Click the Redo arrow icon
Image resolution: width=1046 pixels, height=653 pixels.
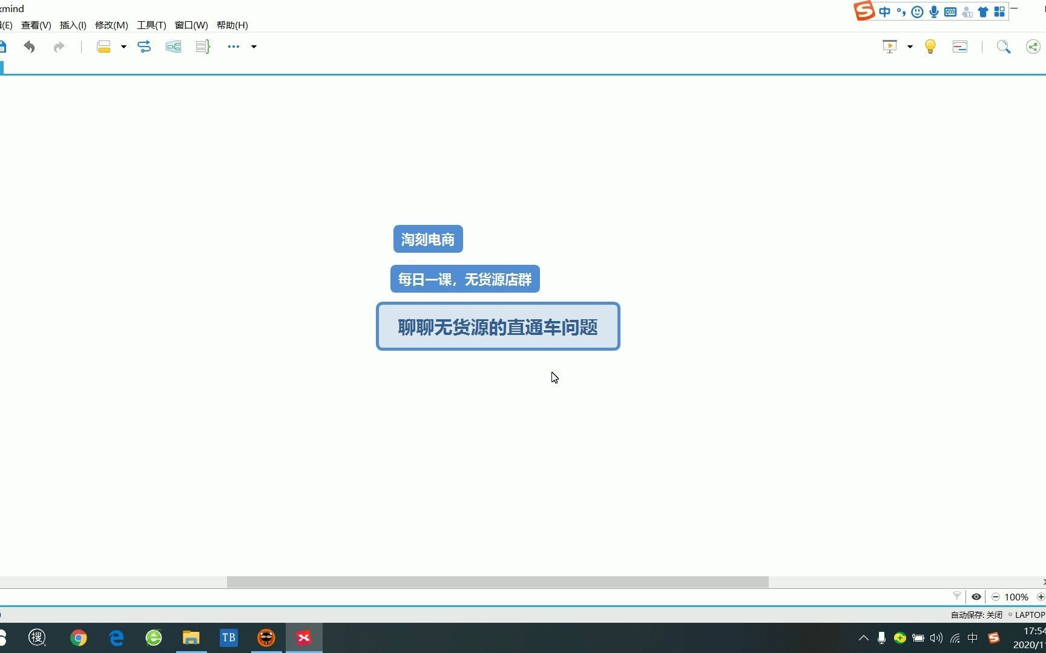click(x=59, y=47)
